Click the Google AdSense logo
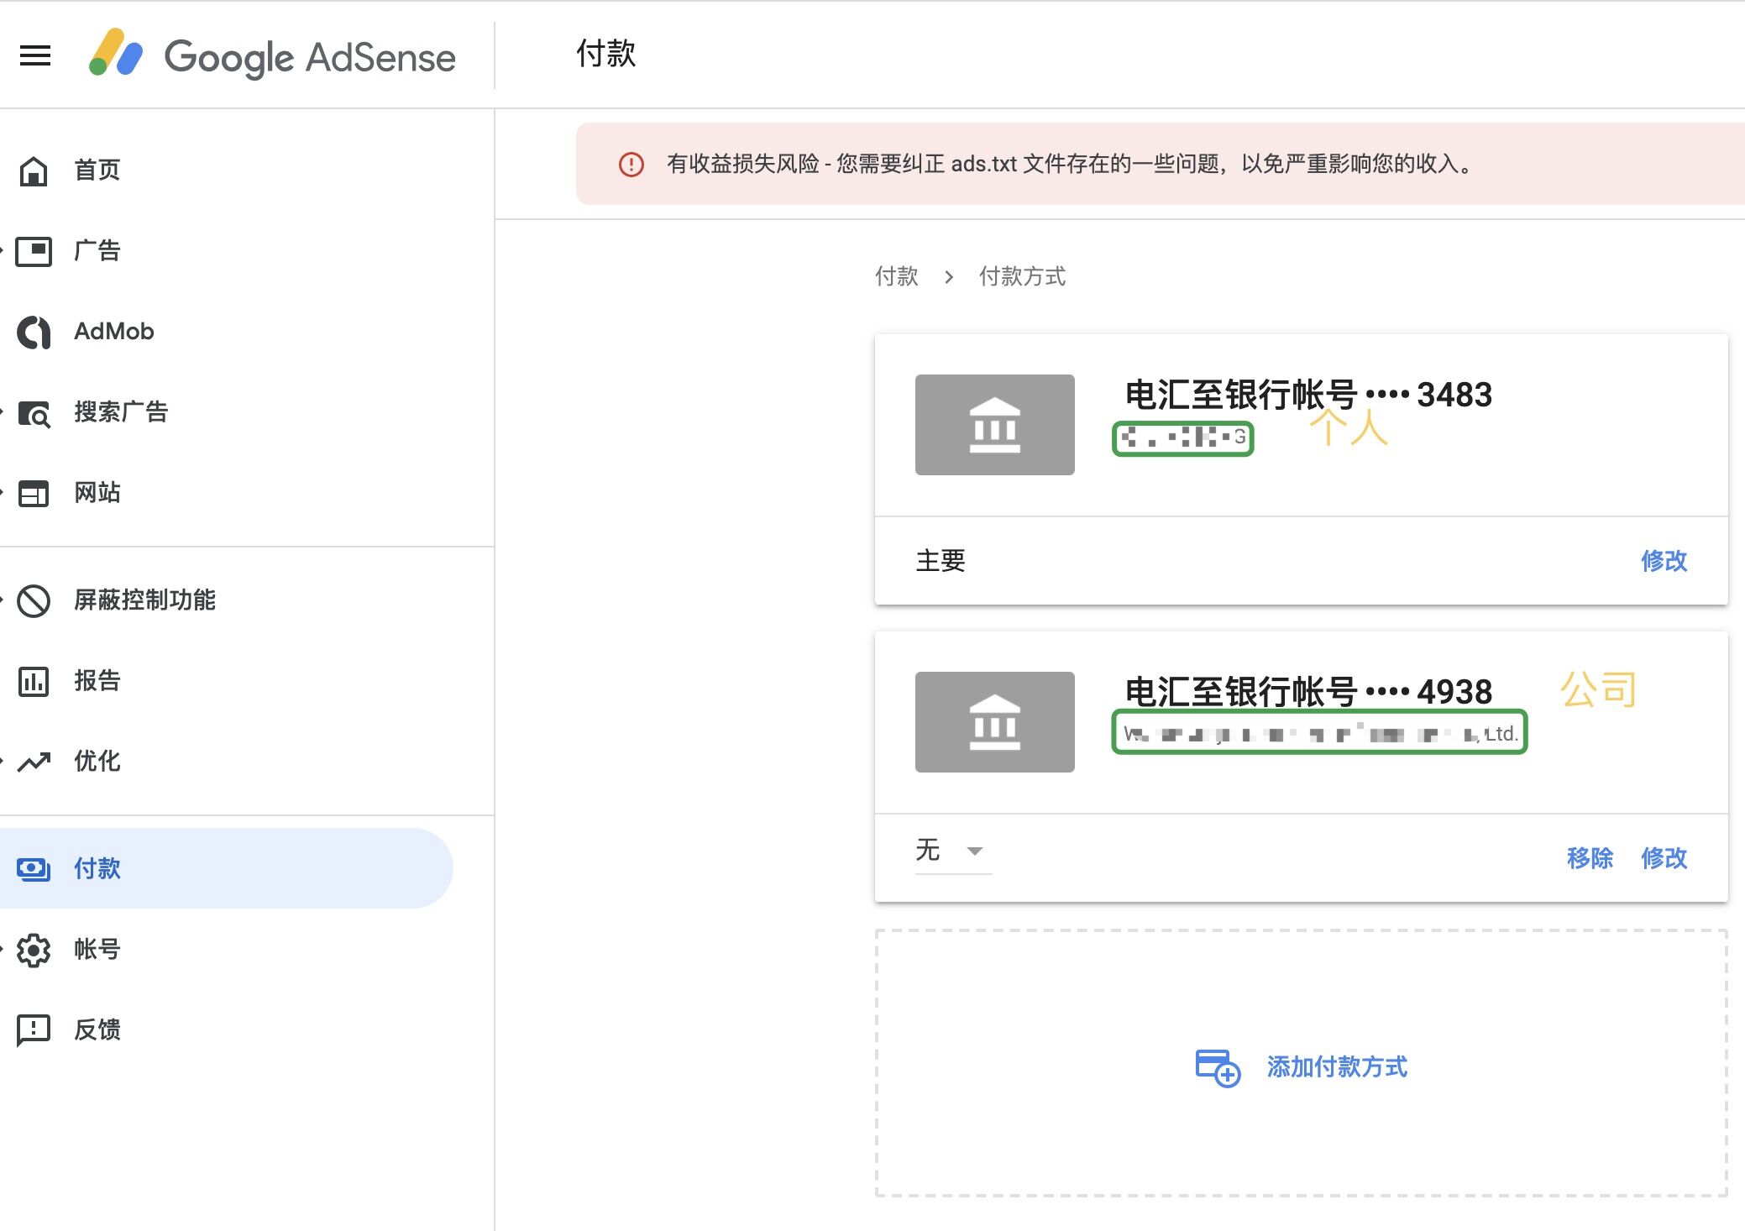Image resolution: width=1745 pixels, height=1231 pixels. click(272, 55)
